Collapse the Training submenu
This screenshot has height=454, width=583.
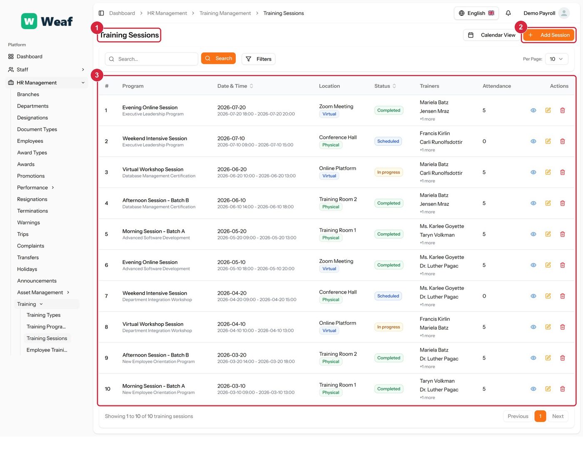pyautogui.click(x=47, y=304)
